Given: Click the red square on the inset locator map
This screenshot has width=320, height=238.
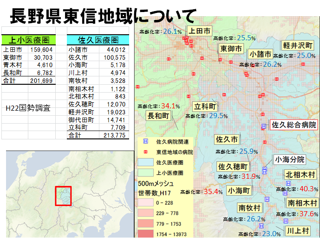Looking at the screenshot, I should (x=64, y=196).
